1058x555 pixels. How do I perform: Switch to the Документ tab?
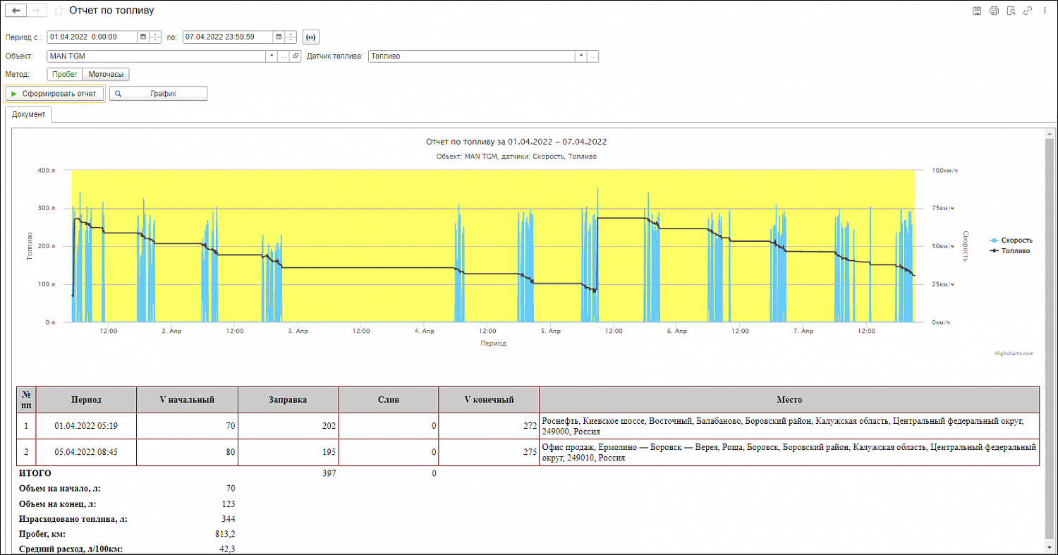point(28,114)
